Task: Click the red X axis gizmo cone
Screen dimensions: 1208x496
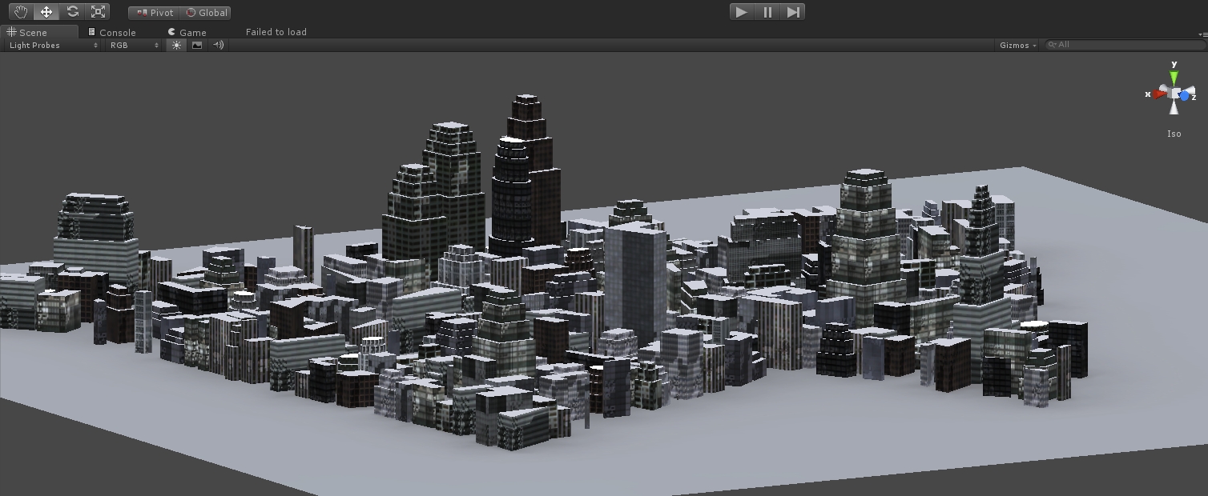Action: (x=1159, y=94)
